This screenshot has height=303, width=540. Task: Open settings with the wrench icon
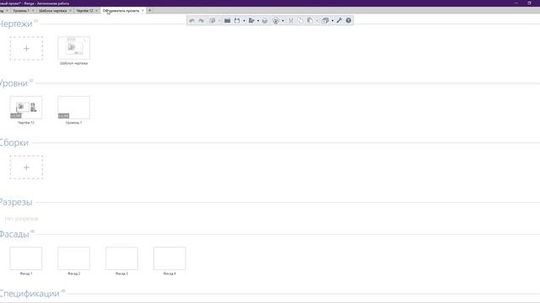(339, 20)
